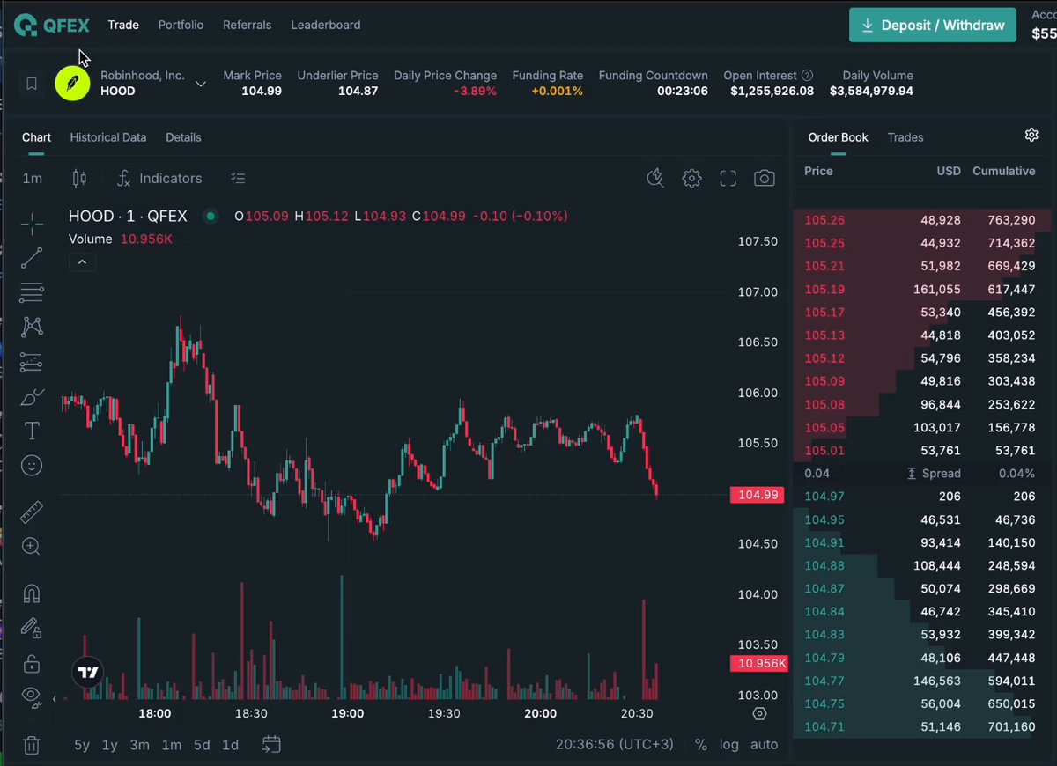This screenshot has height=766, width=1057.
Task: Switch to the Historical Data tab
Action: point(108,137)
